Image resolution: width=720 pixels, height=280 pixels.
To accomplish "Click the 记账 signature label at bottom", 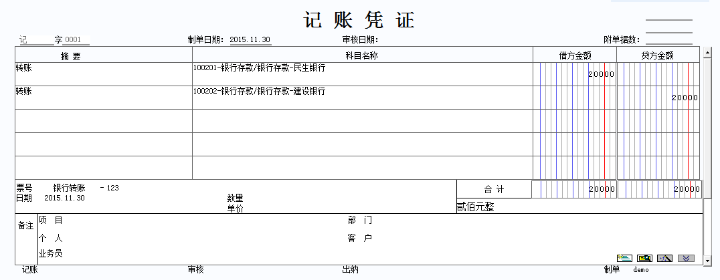I will [30, 270].
